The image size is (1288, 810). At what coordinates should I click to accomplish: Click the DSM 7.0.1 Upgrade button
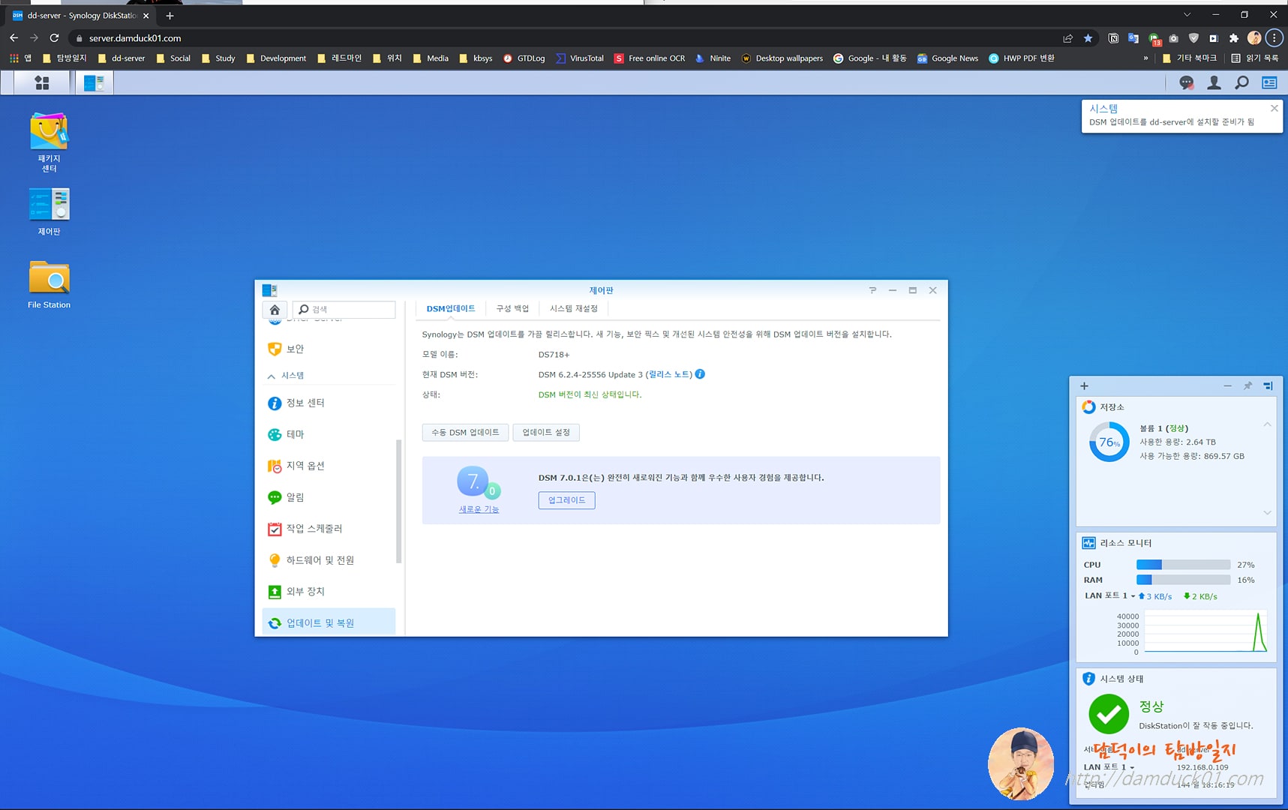[x=566, y=500]
